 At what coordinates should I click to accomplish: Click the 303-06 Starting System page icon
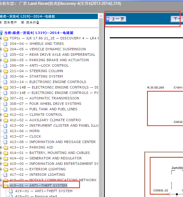5,76
